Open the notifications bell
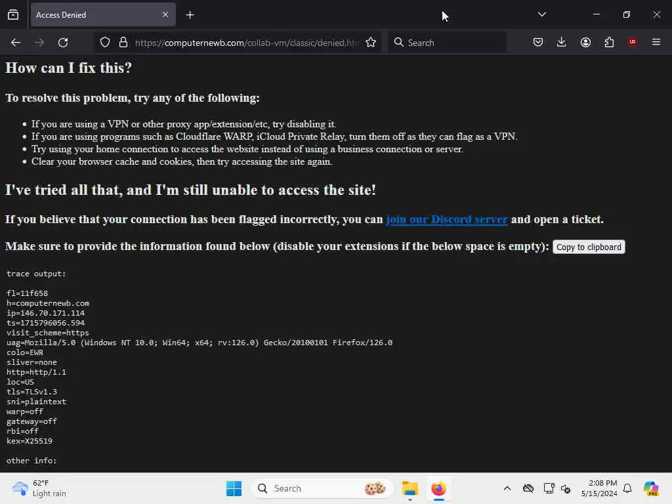The height and width of the screenshot is (504, 672). pyautogui.click(x=627, y=488)
